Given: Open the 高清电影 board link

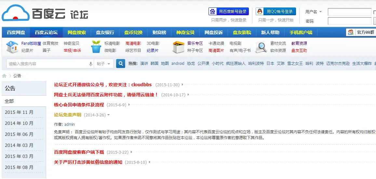Looking at the screenshot, I should tap(133, 43).
